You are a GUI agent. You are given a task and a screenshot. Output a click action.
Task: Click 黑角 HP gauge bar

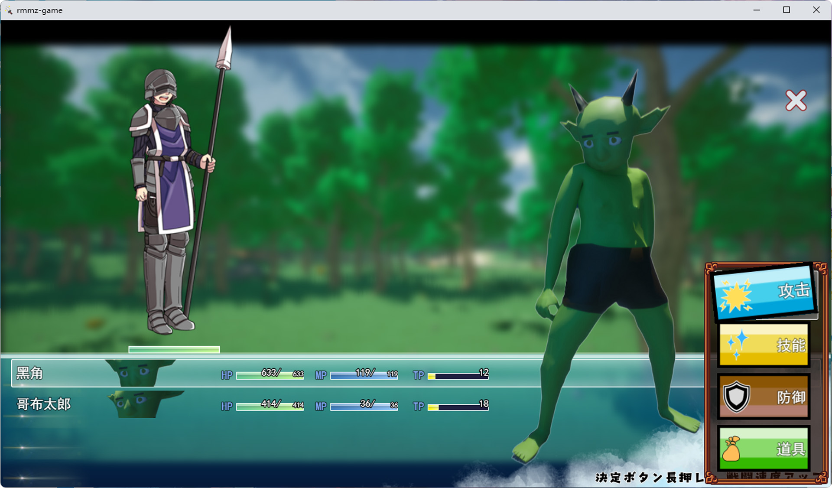[270, 375]
